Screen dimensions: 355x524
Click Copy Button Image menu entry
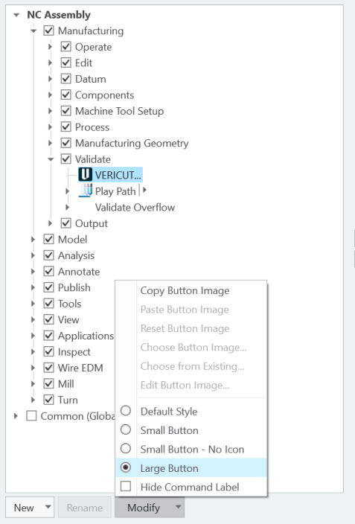(x=185, y=290)
